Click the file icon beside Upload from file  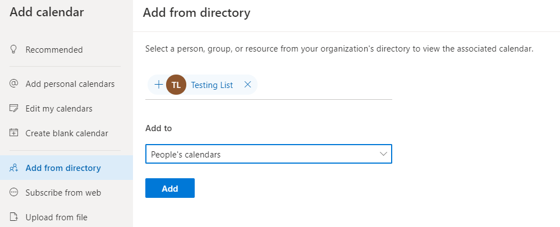14,217
